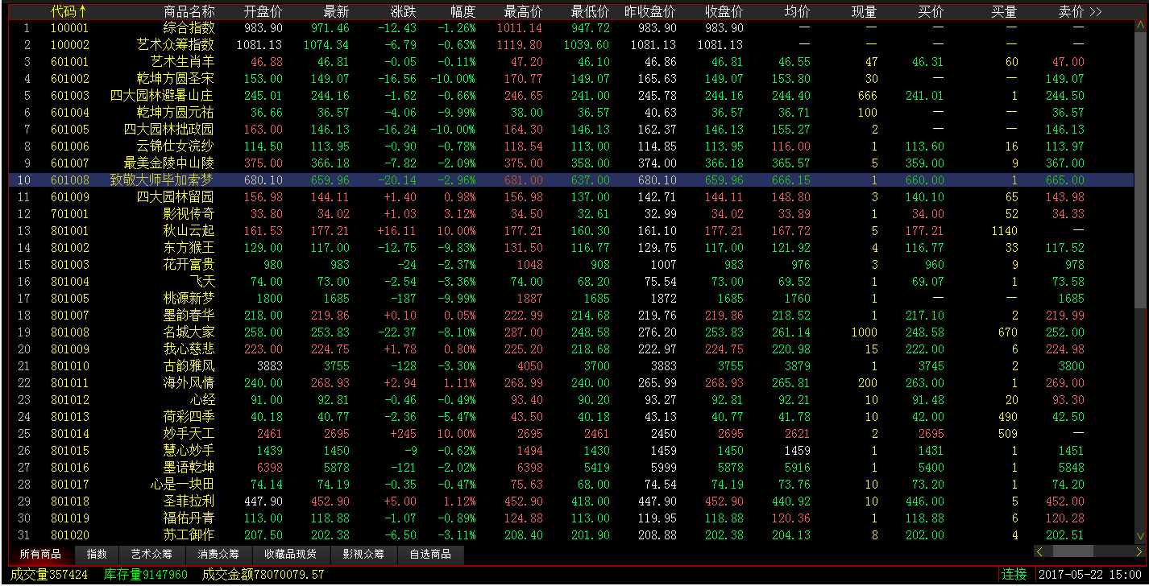Click the 买量 column header
Image resolution: width=1149 pixels, height=586 pixels.
tap(1004, 12)
